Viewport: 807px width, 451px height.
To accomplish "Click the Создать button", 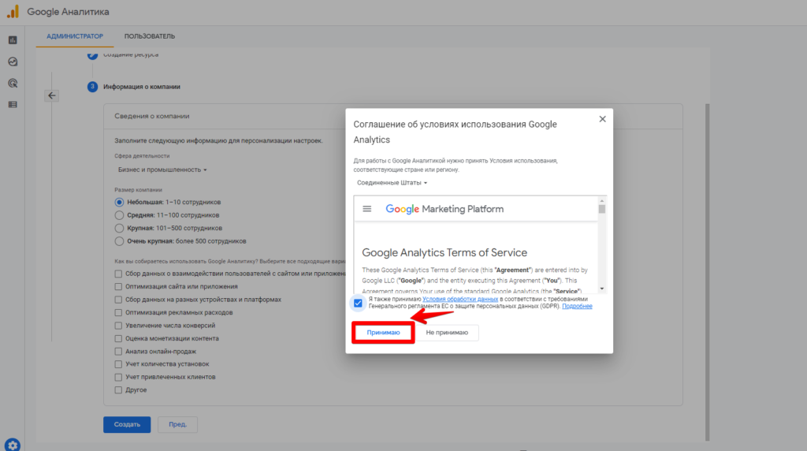I will tap(127, 424).
